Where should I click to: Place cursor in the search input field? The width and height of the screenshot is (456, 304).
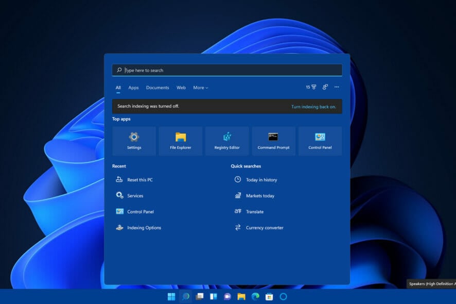coord(227,70)
